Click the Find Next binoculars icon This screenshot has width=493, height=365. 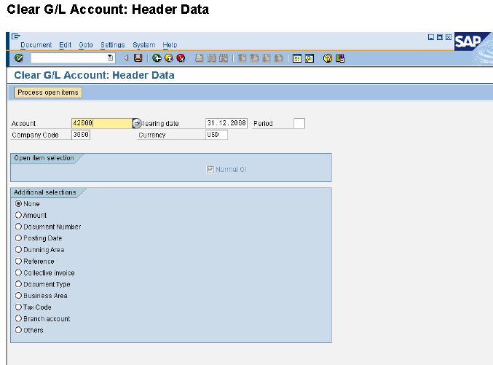coord(224,58)
